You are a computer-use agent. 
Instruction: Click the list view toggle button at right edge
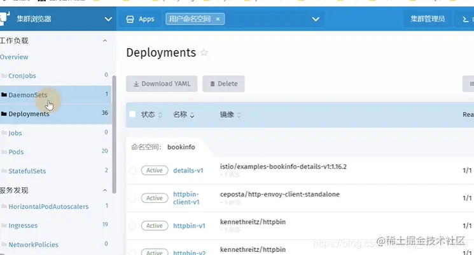[x=468, y=84]
